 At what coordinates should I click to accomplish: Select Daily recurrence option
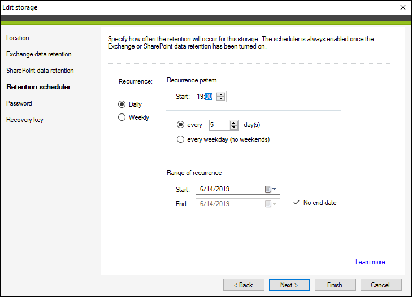coord(122,104)
